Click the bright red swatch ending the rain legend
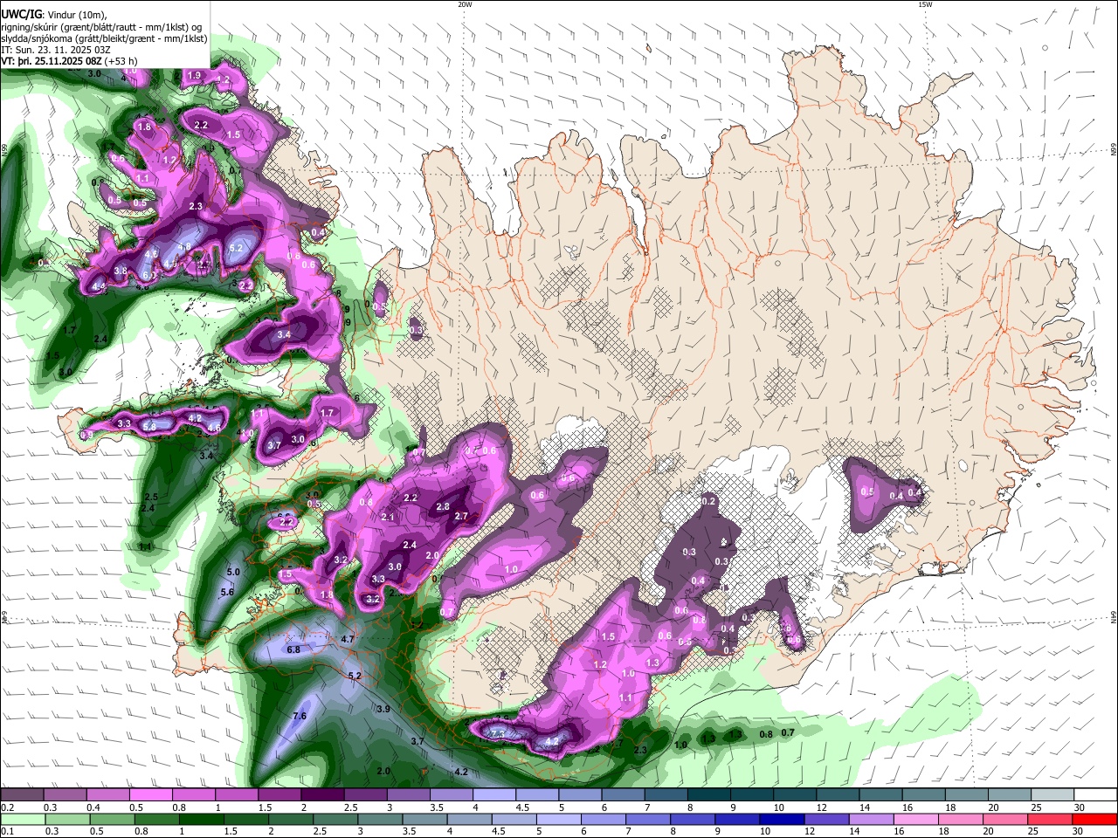Viewport: 1118px width, 838px height. click(1094, 819)
